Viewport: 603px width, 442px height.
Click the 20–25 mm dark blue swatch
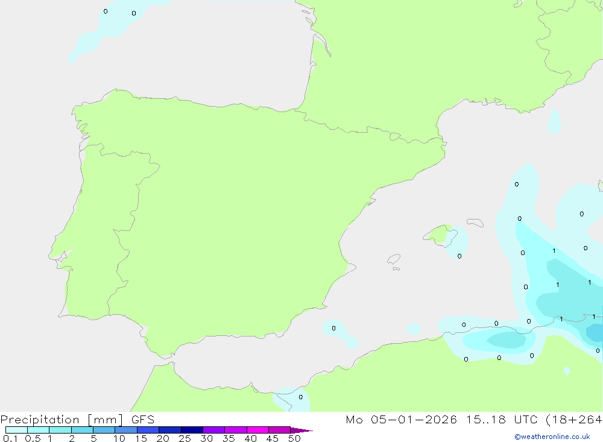(170, 430)
